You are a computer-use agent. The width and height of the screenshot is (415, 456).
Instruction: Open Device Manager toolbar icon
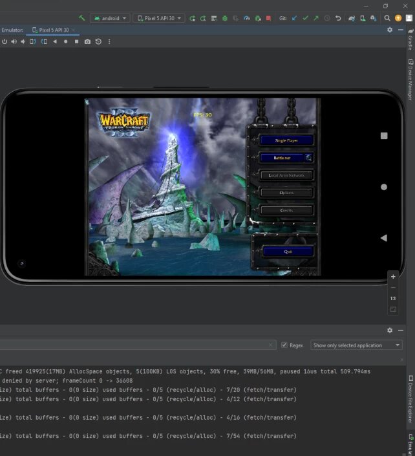coord(363,18)
